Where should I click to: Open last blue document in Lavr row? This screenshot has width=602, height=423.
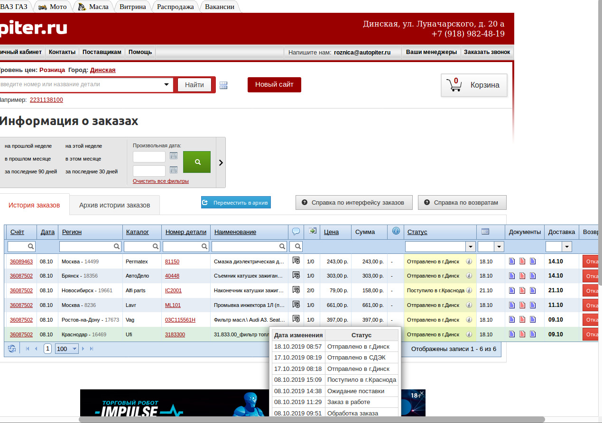point(532,305)
